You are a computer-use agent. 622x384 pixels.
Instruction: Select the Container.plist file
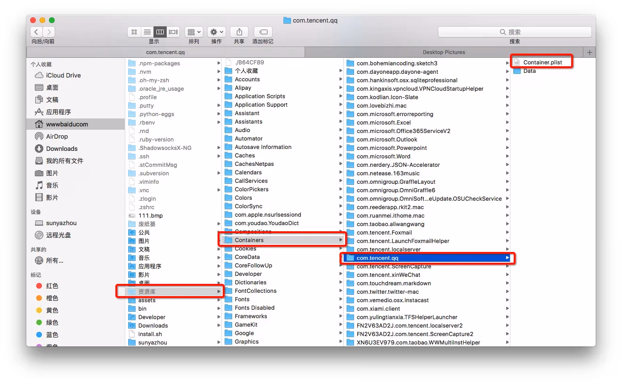pos(542,63)
